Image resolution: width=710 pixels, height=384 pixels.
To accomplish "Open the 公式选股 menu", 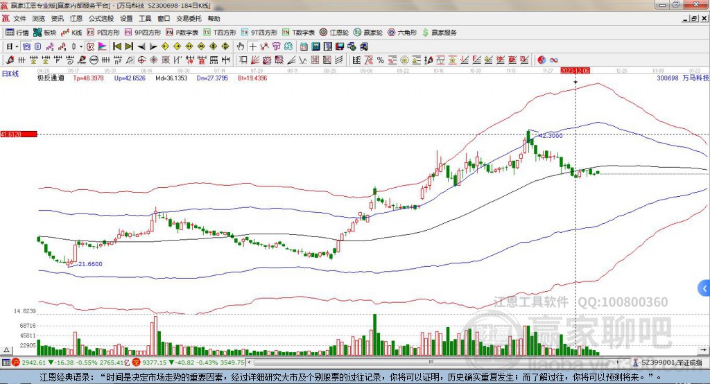I will tap(101, 19).
